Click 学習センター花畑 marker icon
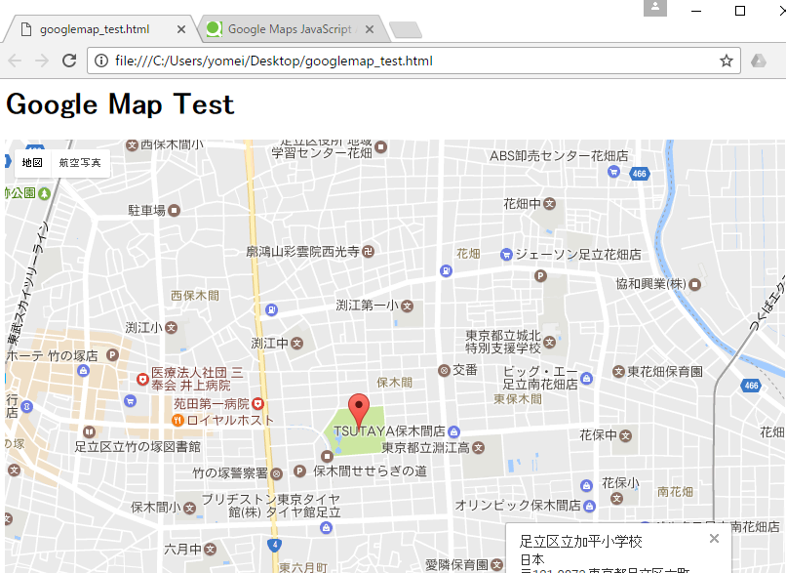Viewport: 786px width, 573px height. (x=381, y=147)
